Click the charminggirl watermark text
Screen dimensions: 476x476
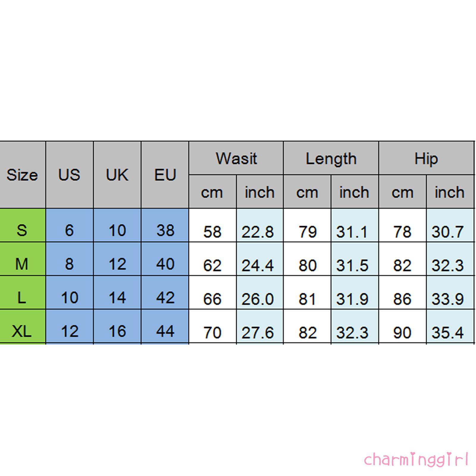[x=416, y=460]
